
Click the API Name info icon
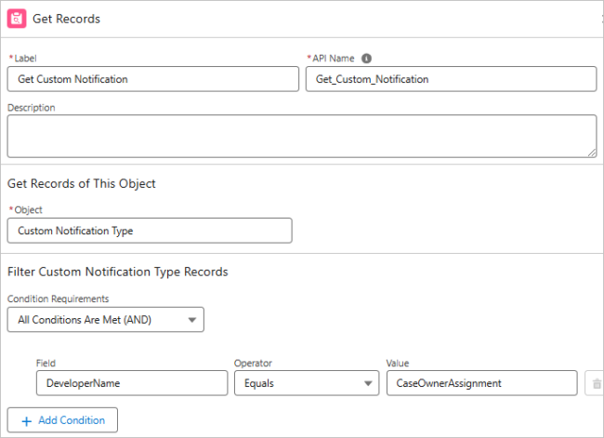pyautogui.click(x=366, y=58)
